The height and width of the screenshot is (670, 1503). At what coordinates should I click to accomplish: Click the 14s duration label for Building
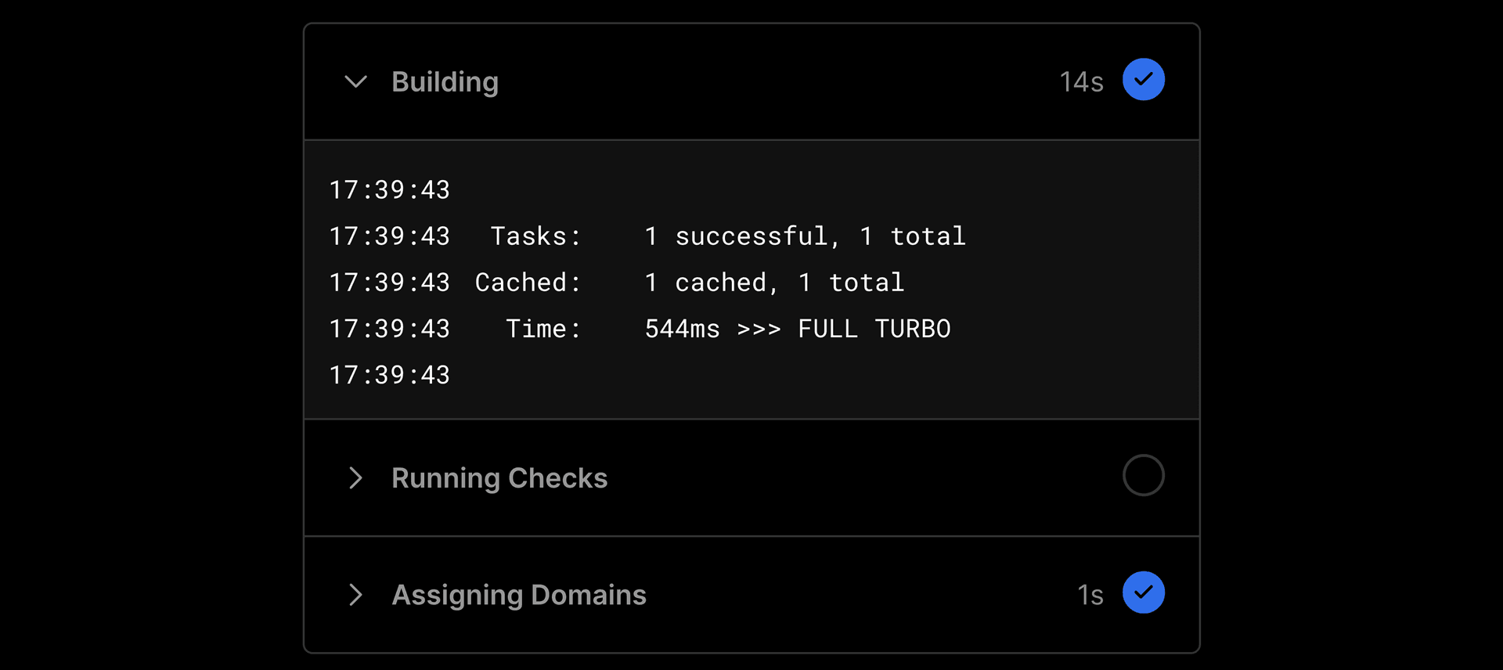click(x=1082, y=79)
